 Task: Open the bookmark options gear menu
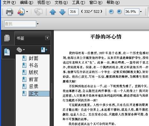pos(21,50)
